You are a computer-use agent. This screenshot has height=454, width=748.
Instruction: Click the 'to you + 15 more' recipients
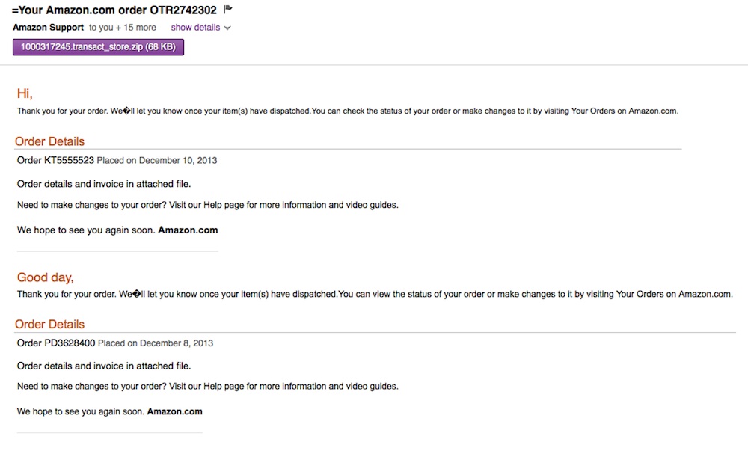(x=123, y=28)
